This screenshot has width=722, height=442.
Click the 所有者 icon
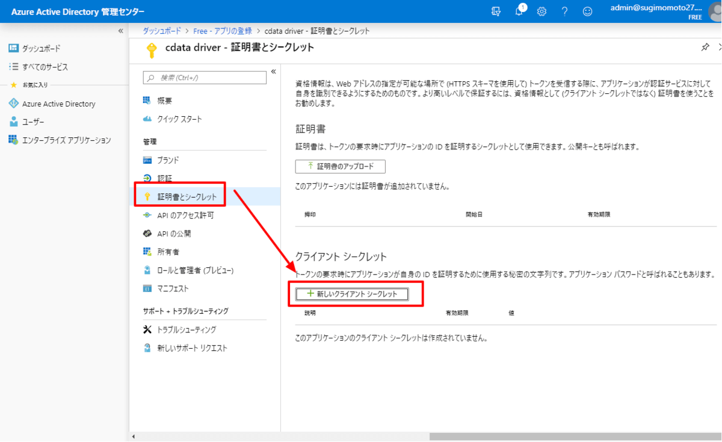147,252
